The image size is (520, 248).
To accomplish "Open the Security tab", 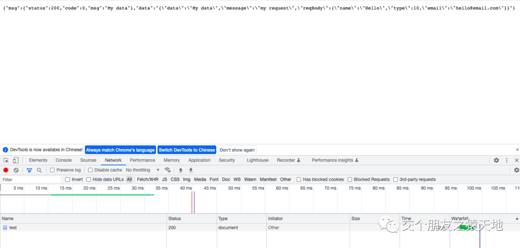I will [x=227, y=160].
